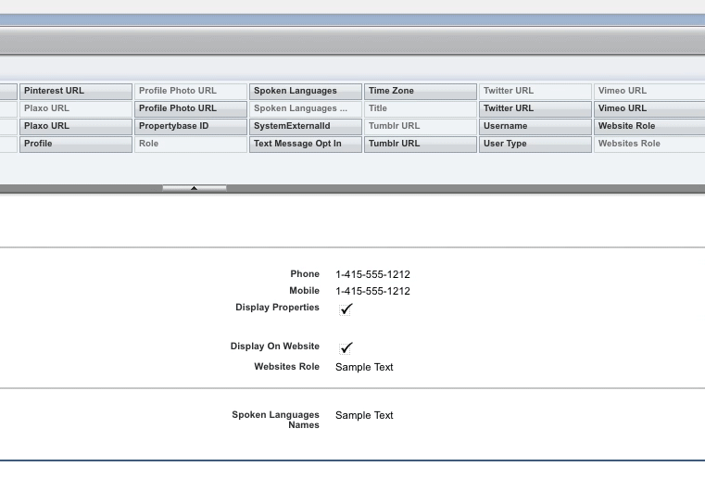Click the Phone value 1-415-555-1212
705x479 pixels.
click(x=372, y=274)
